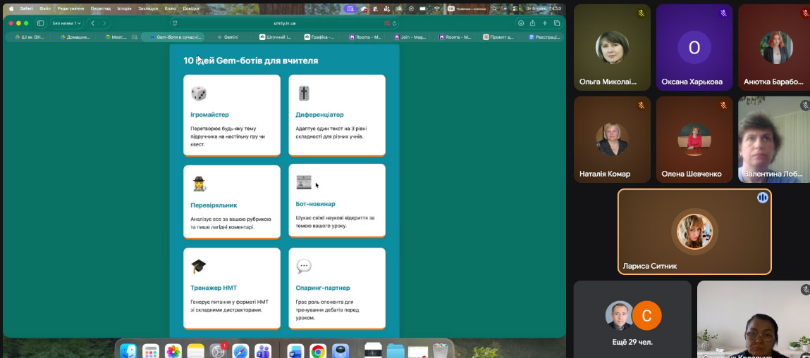
Task: Open the Історія menu
Action: tap(124, 8)
